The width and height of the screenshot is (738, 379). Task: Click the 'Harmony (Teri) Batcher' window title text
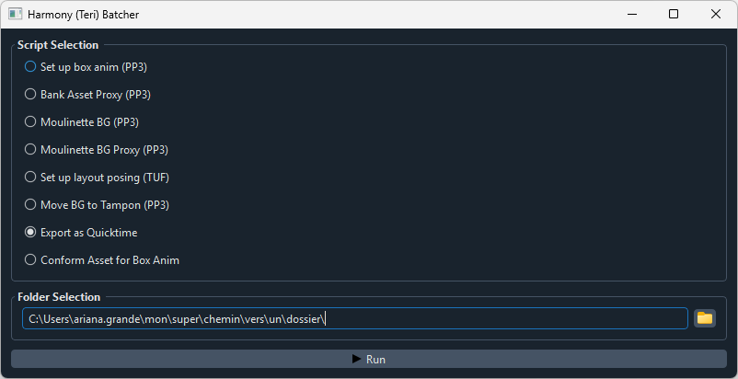click(x=85, y=15)
